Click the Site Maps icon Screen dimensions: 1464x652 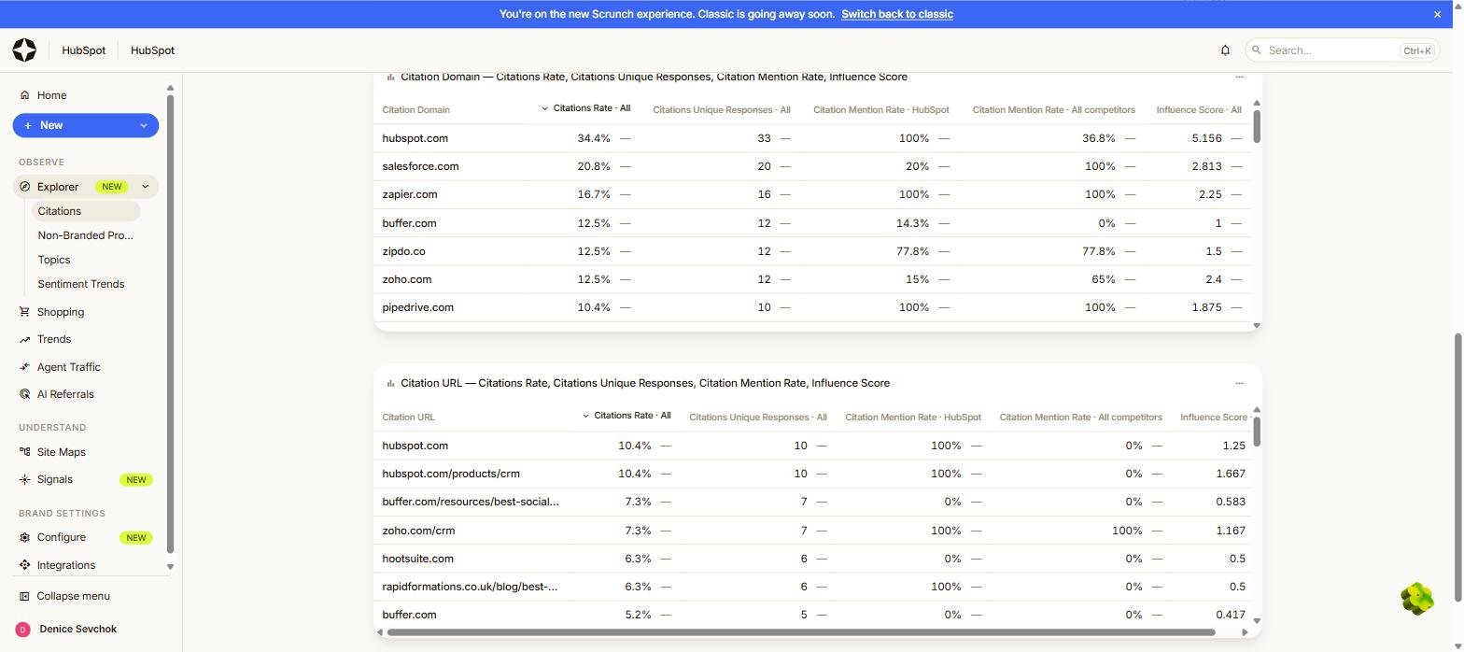24,452
